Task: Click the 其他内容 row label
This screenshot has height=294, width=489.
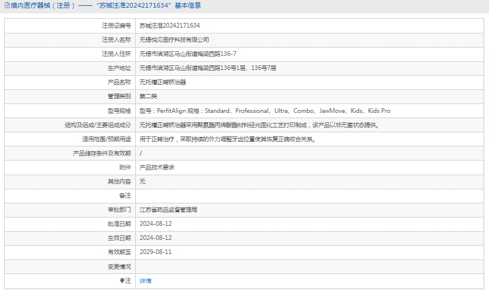Action: pyautogui.click(x=119, y=182)
